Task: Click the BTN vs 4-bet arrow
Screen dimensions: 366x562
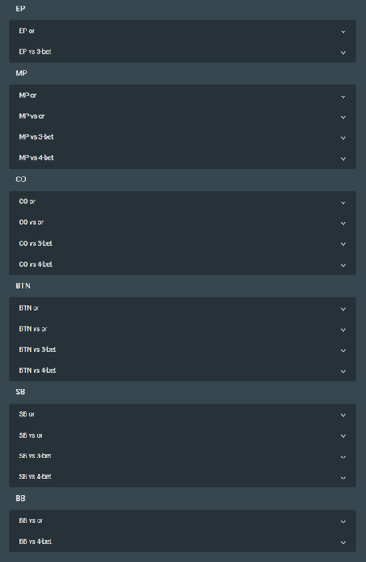Action: tap(343, 371)
